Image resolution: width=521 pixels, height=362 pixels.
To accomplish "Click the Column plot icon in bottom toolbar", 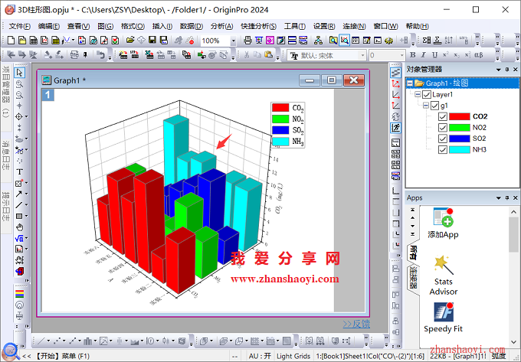I will (87, 341).
